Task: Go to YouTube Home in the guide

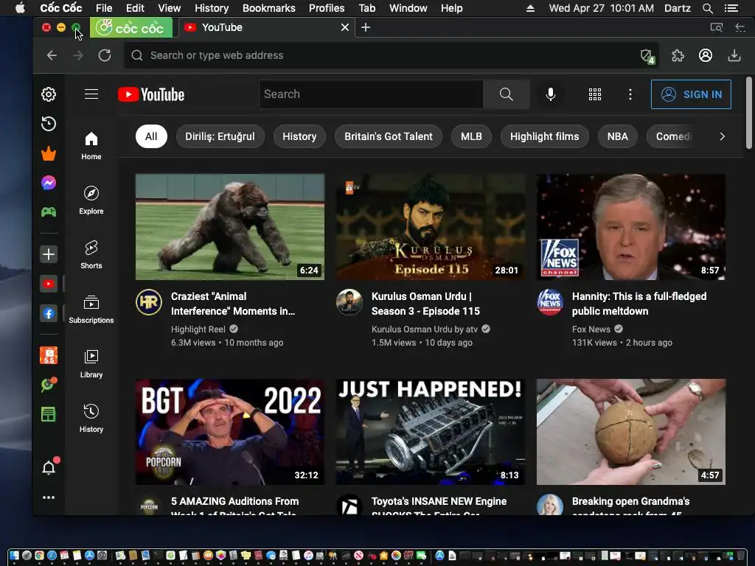Action: (91, 147)
